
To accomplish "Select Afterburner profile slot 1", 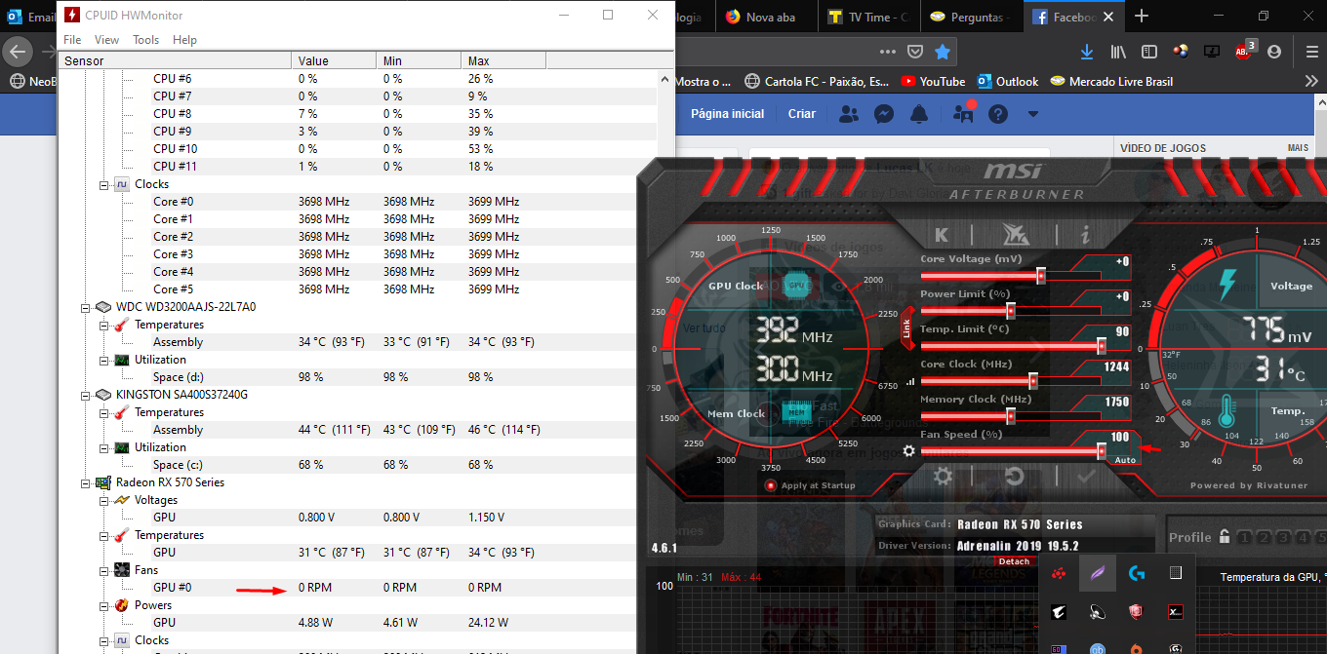I will [1243, 537].
